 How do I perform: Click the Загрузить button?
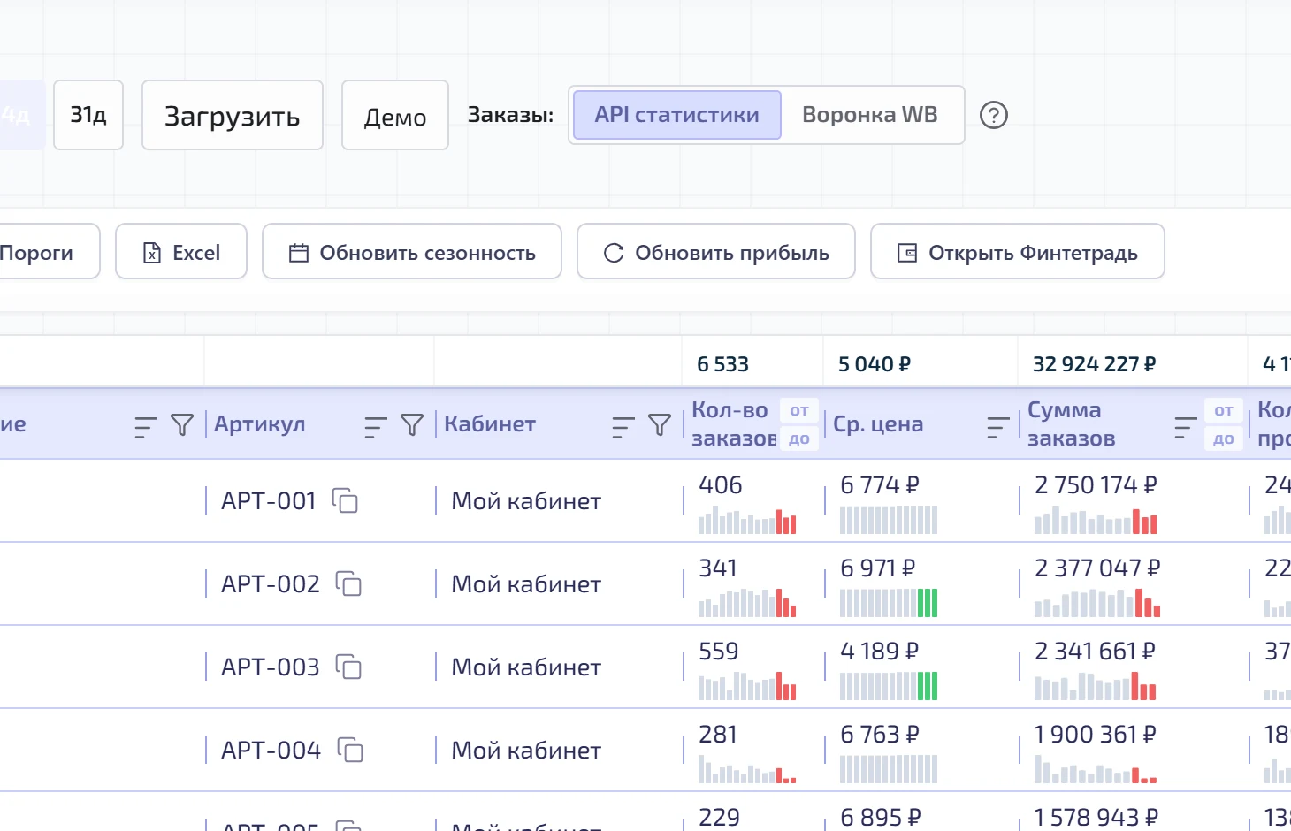point(233,115)
